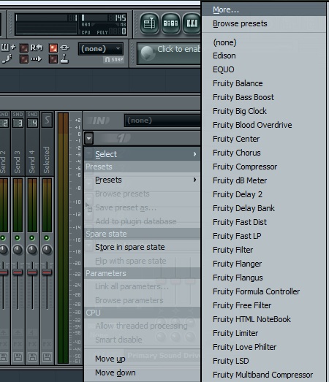Open the (none) snap dropdown in toolbar
The image size is (329, 382).
tap(100, 49)
